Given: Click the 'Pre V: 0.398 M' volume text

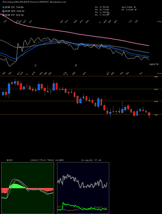Looking at the screenshot, I should coord(129,10).
